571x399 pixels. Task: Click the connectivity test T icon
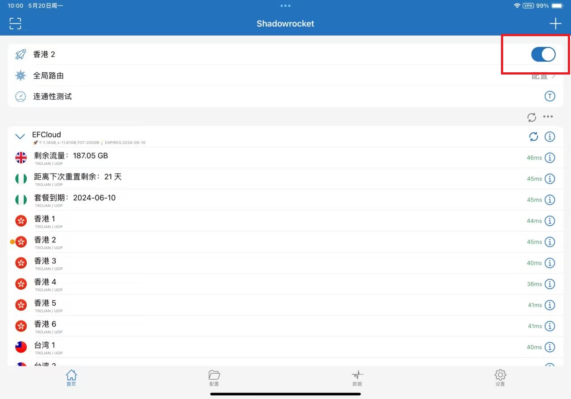(x=550, y=96)
